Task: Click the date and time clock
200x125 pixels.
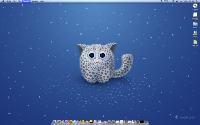Action: pos(186,1)
